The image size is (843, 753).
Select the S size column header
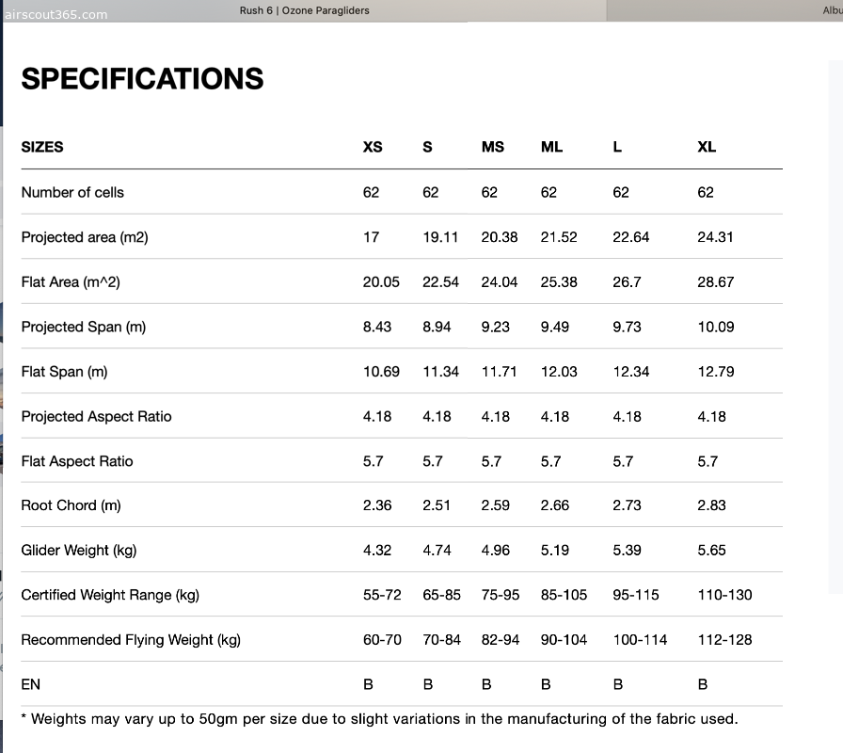pyautogui.click(x=427, y=147)
